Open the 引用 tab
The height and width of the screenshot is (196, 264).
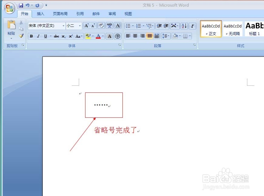(80, 14)
